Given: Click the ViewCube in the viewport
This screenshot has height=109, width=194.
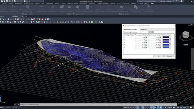Looking at the screenshot, I should click(x=186, y=35).
